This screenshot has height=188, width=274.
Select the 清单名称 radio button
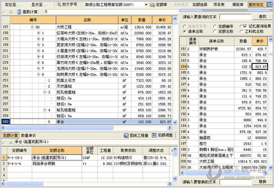coord(184,31)
